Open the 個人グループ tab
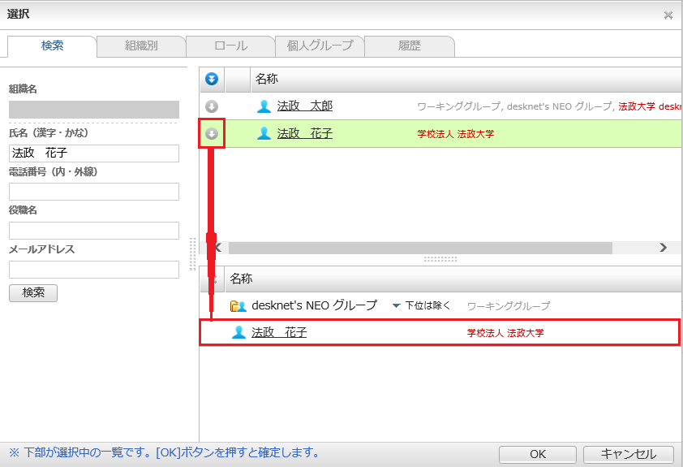Image resolution: width=683 pixels, height=467 pixels. 320,45
